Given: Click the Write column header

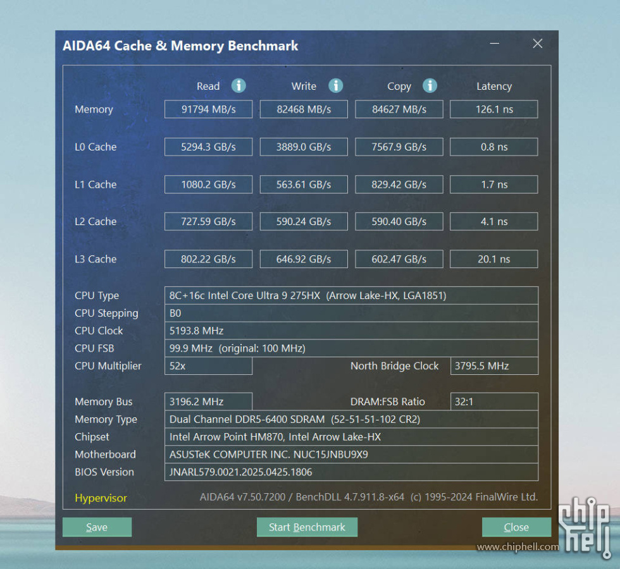Looking at the screenshot, I should click(x=304, y=86).
